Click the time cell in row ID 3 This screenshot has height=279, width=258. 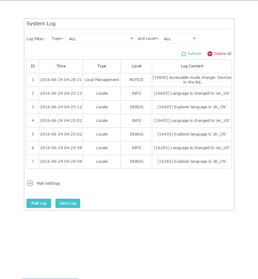coord(61,107)
